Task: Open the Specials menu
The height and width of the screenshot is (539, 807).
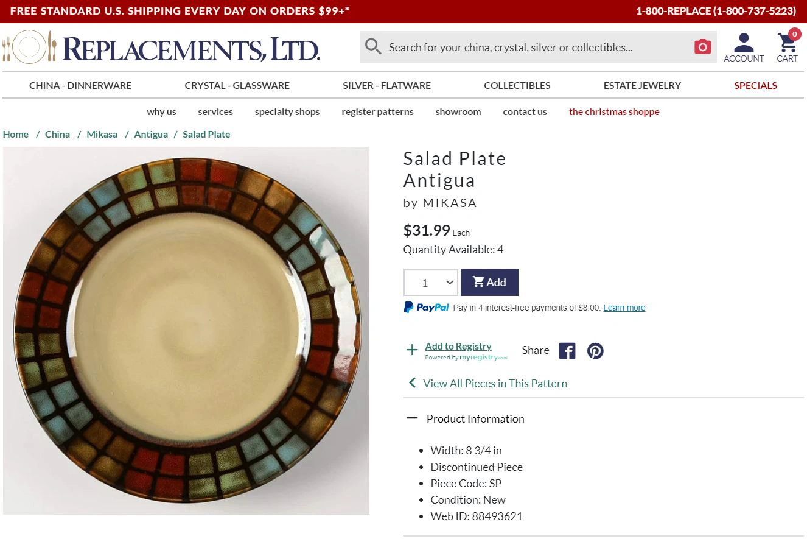Action: [755, 85]
